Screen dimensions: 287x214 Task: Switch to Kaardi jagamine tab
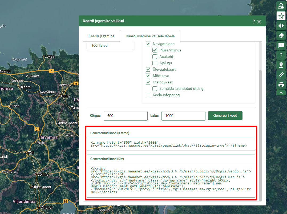tap(102, 36)
